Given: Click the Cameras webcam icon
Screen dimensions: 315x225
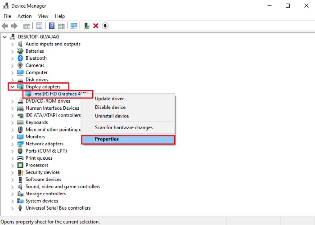Looking at the screenshot, I should (20, 65).
